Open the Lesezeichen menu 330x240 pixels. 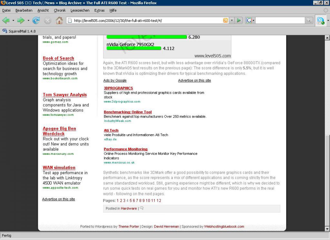[80, 10]
